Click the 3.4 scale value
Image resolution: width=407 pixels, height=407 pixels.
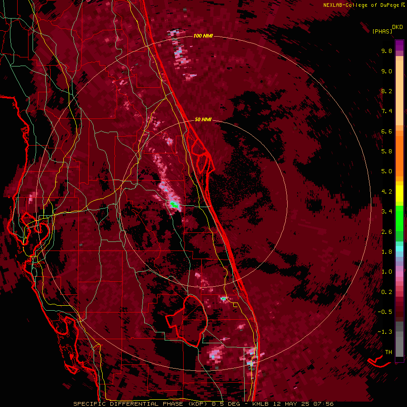click(x=387, y=212)
